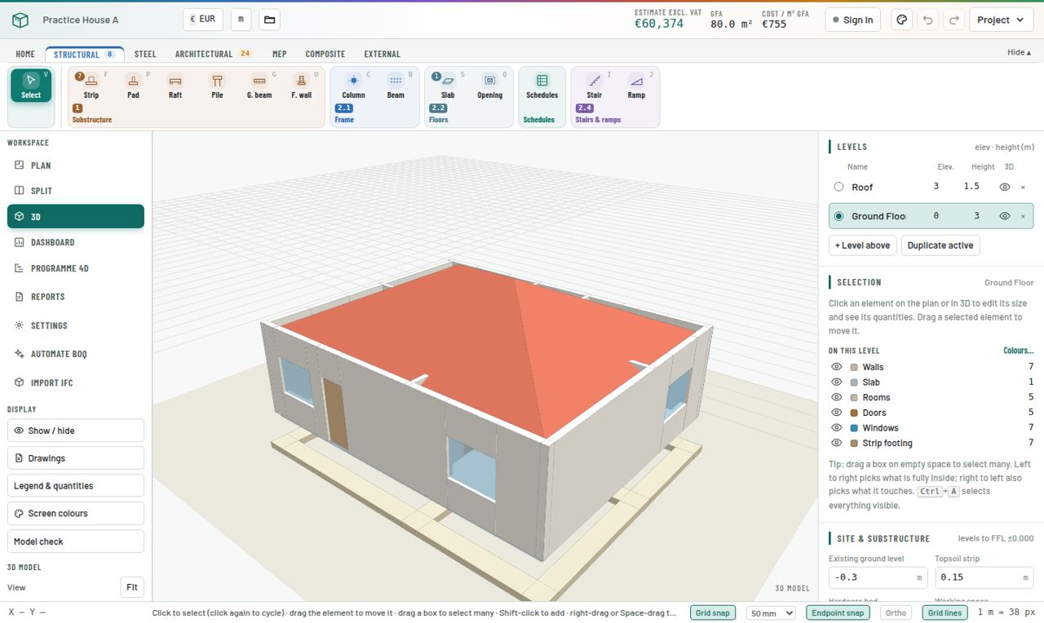Choose the Beam tool
The height and width of the screenshot is (623, 1044).
[396, 86]
